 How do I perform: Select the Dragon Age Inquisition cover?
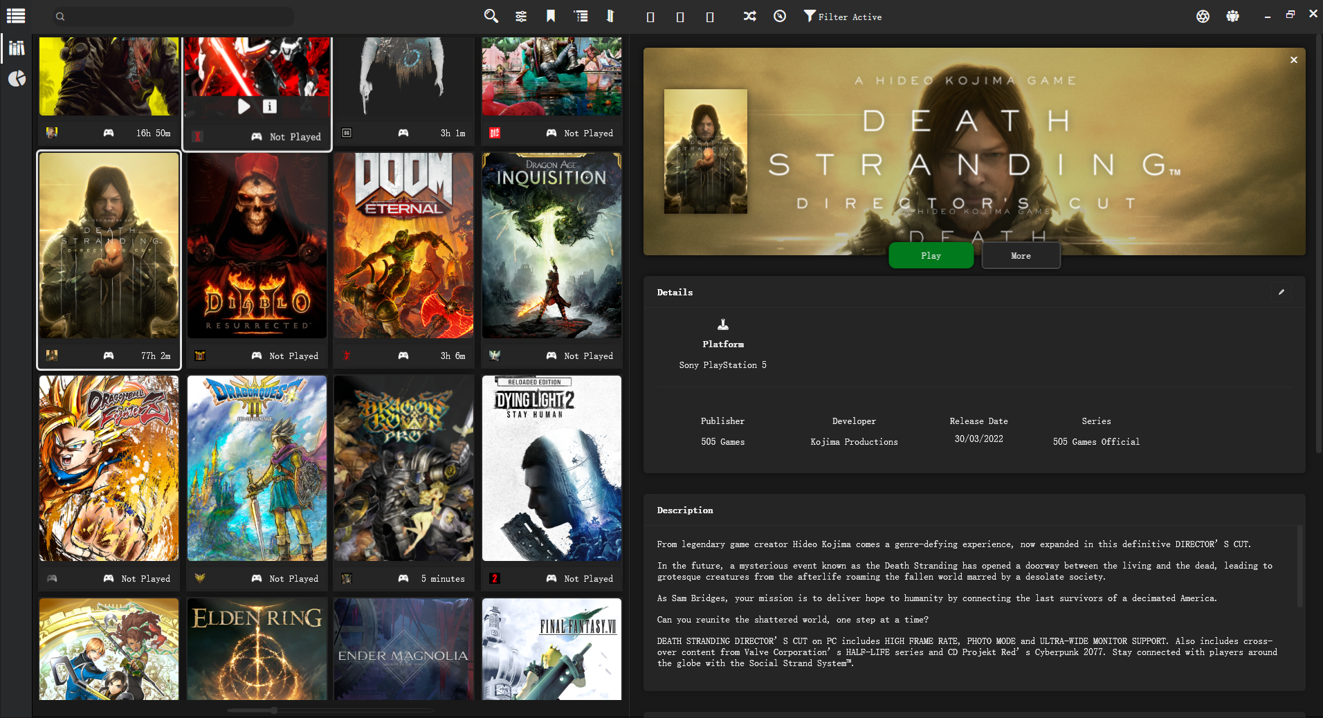click(x=551, y=246)
